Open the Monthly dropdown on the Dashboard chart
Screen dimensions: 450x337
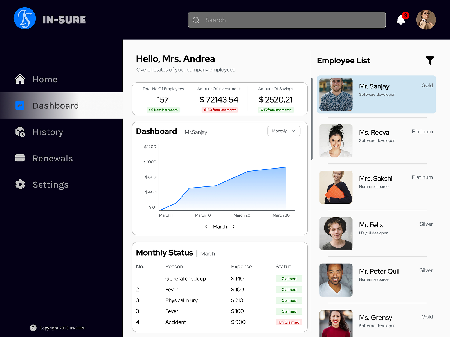[284, 131]
